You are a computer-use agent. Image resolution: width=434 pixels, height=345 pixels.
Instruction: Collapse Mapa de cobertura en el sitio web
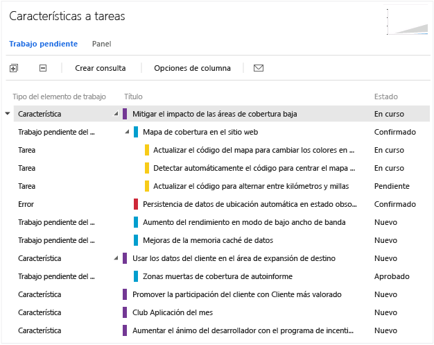(127, 132)
